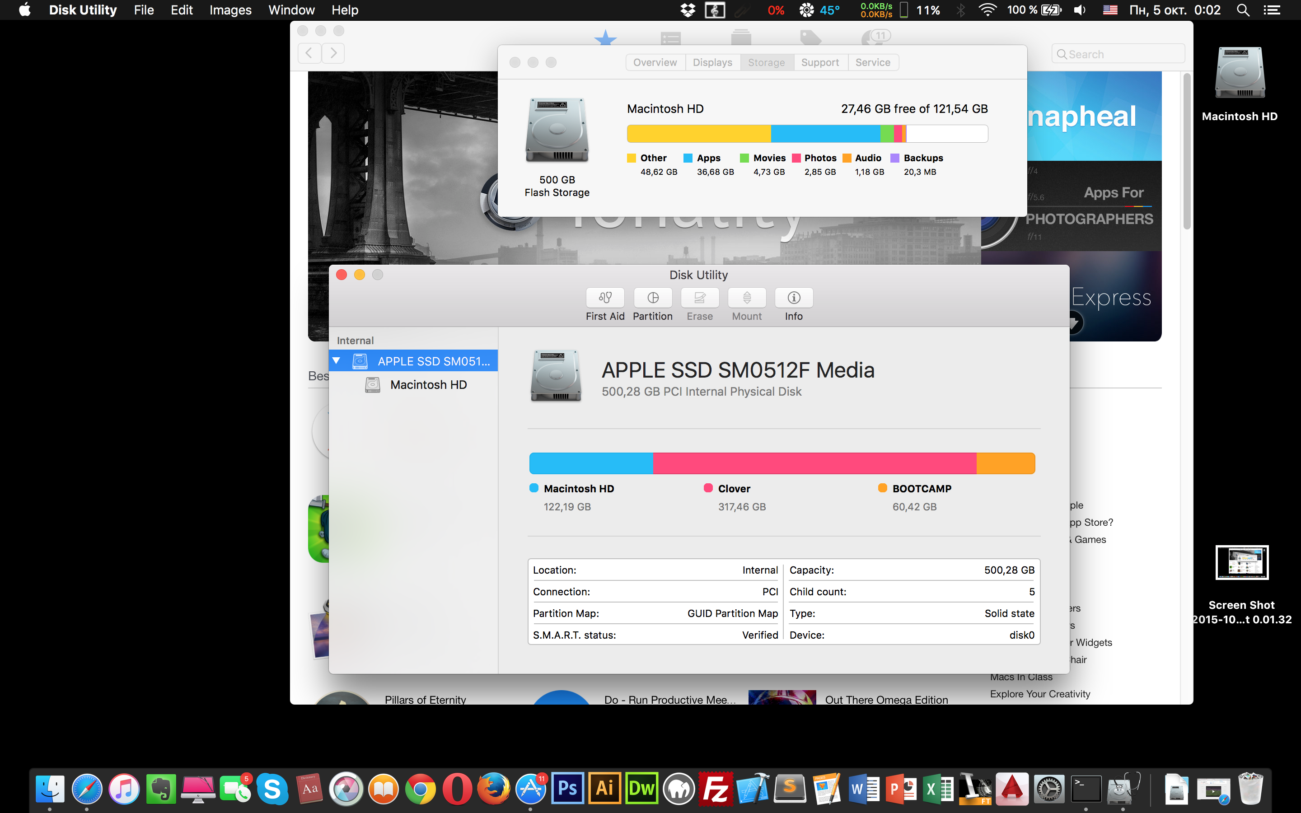
Task: Click the Dropbox menu bar icon
Action: click(x=688, y=10)
